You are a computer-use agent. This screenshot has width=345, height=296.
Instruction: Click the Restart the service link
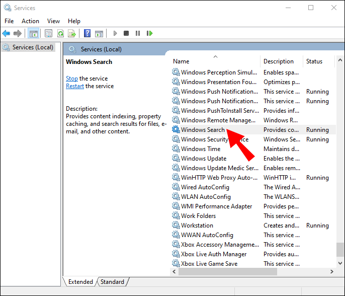click(x=75, y=86)
